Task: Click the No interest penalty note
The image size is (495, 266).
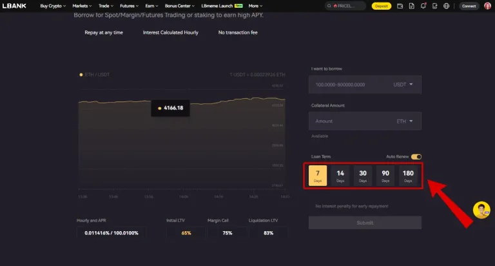Action: click(x=352, y=206)
